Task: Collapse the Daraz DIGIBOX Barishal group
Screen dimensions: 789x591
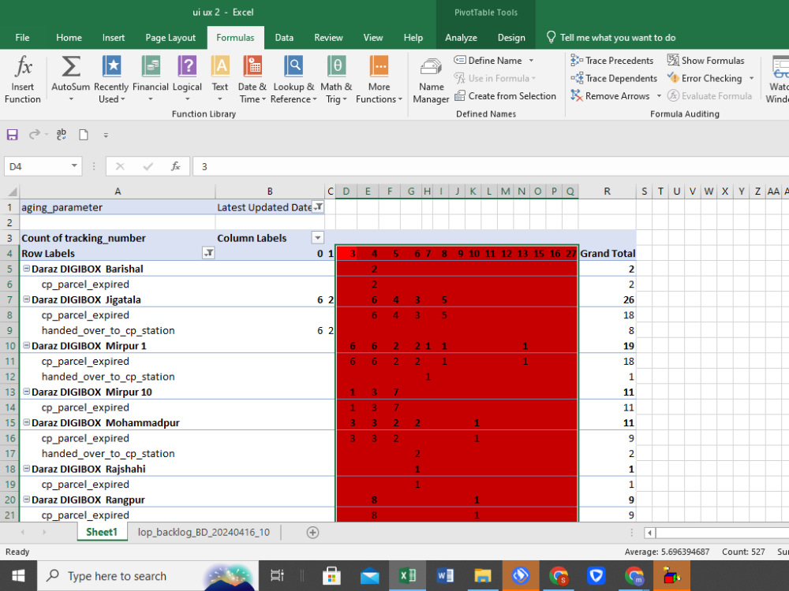Action: coord(26,269)
